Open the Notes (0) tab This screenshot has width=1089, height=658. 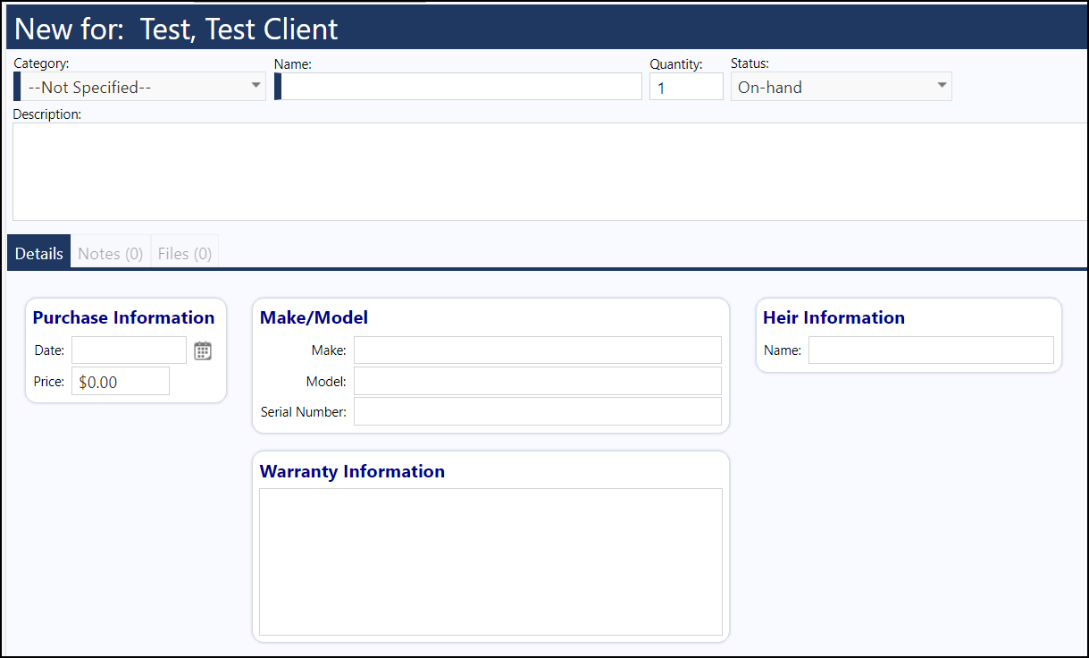[111, 253]
